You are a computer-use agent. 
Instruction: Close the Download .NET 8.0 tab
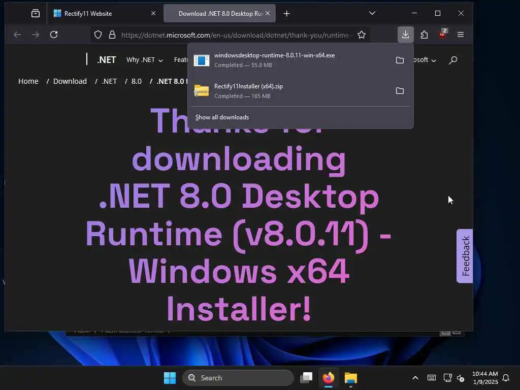point(268,13)
